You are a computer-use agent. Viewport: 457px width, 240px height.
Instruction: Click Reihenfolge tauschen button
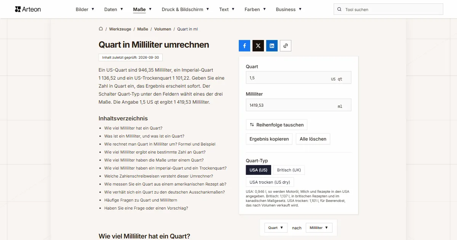tap(276, 125)
